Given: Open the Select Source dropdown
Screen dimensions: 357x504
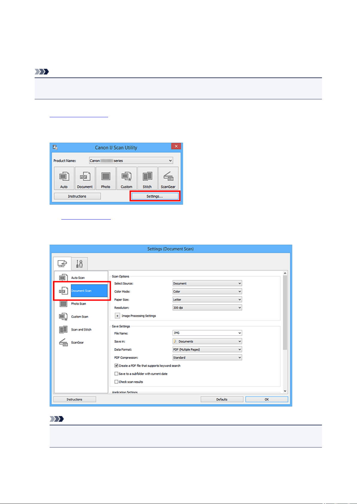Looking at the screenshot, I should [x=207, y=283].
